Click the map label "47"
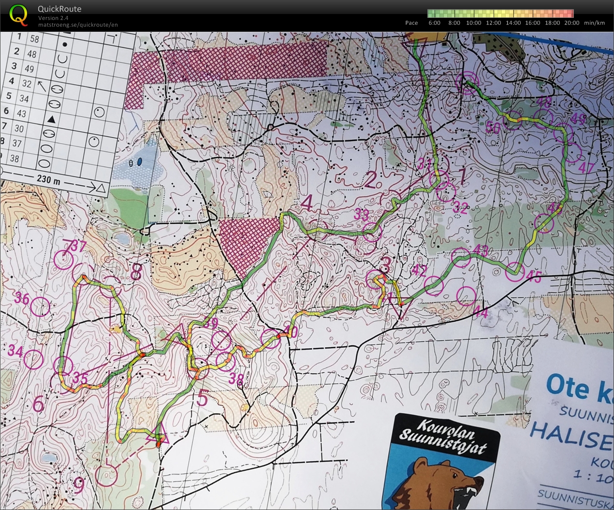The width and height of the screenshot is (614, 510). (x=586, y=168)
